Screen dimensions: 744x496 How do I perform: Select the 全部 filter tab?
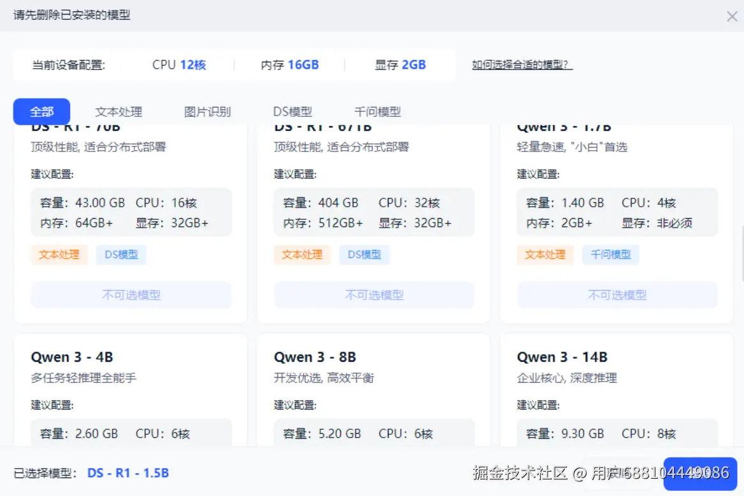[x=41, y=111]
